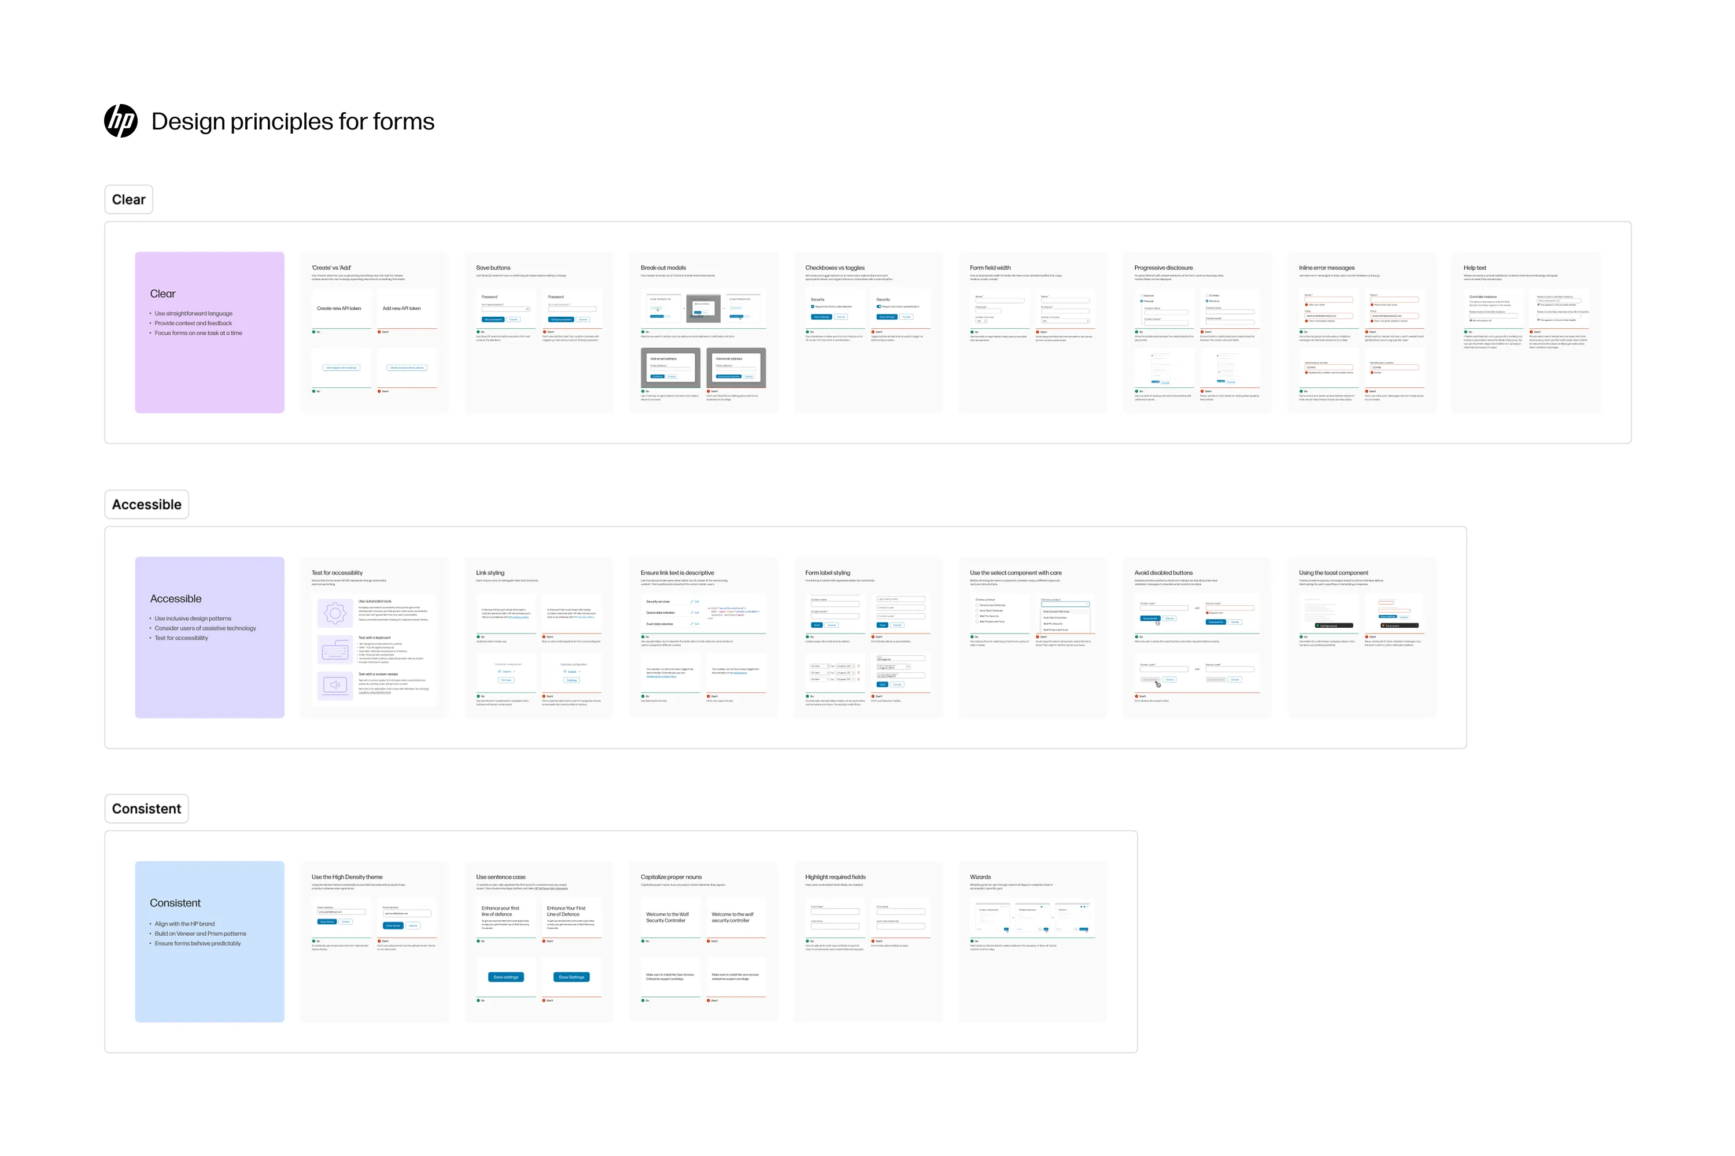
Task: Open the Inline error messages card
Action: [x=1361, y=332]
